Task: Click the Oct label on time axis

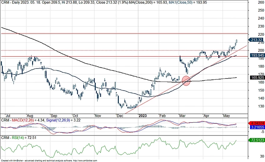Action: pyautogui.click(x=75, y=116)
